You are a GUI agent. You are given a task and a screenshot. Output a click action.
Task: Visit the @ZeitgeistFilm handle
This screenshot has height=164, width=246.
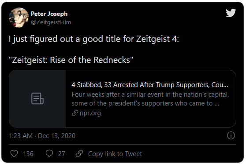pyautogui.click(x=51, y=22)
